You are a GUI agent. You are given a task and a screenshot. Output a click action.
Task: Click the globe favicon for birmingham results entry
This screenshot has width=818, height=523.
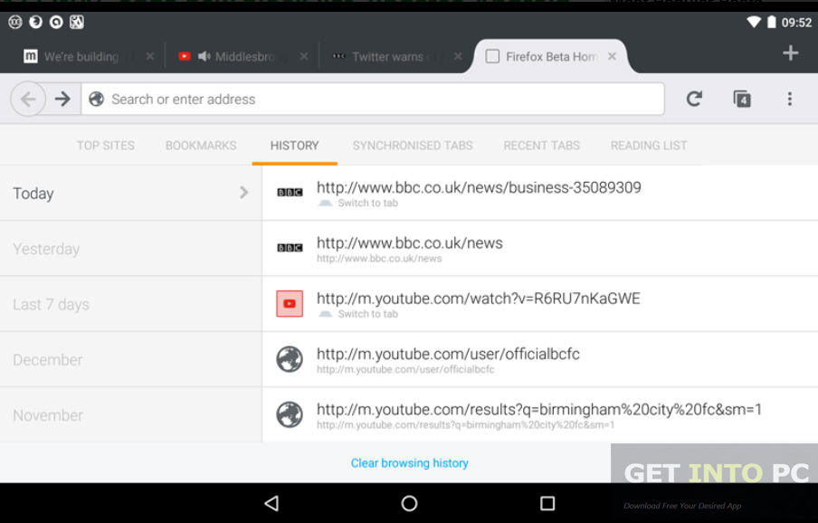(x=290, y=414)
